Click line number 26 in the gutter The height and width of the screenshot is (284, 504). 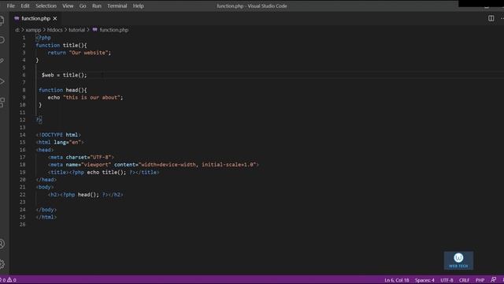click(22, 224)
